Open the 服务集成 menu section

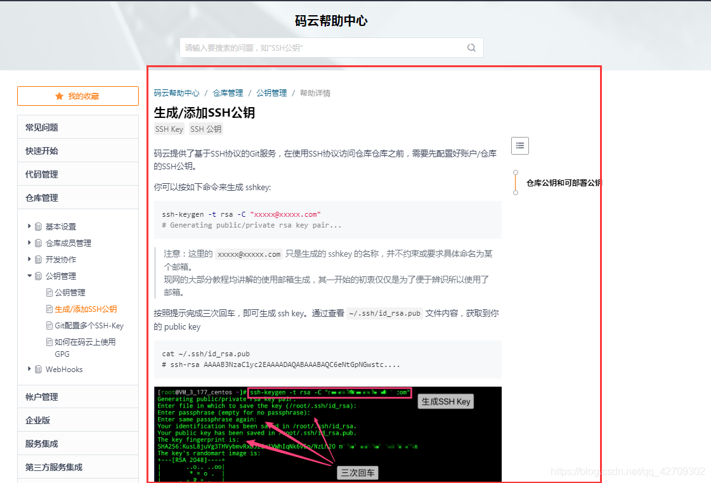coord(78,444)
